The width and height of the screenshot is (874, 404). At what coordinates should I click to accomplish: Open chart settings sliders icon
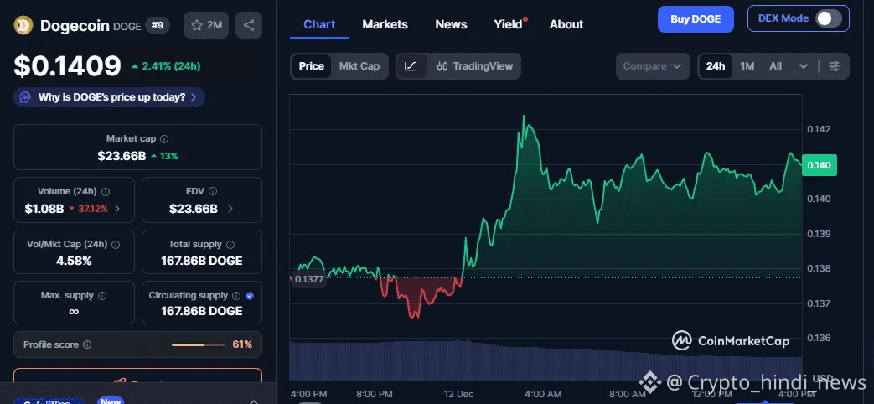coord(834,66)
